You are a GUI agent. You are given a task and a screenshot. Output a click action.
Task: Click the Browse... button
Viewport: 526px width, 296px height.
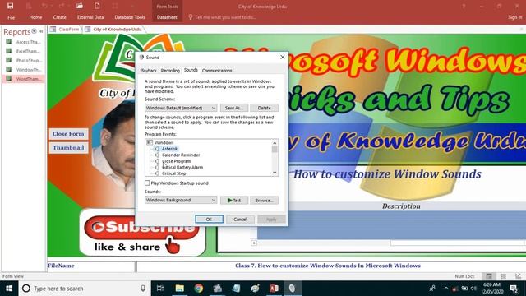(264, 201)
